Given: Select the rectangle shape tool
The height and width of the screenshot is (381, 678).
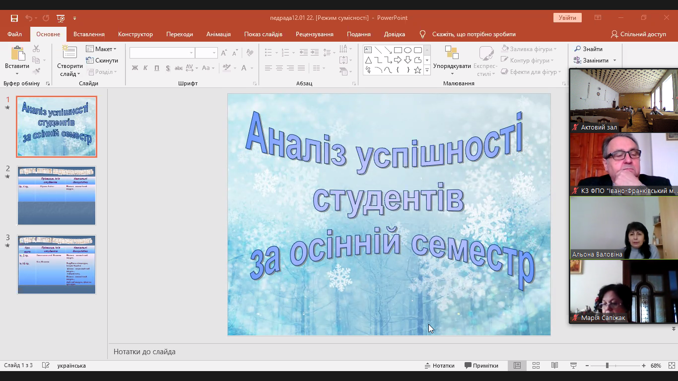Looking at the screenshot, I should coord(398,50).
